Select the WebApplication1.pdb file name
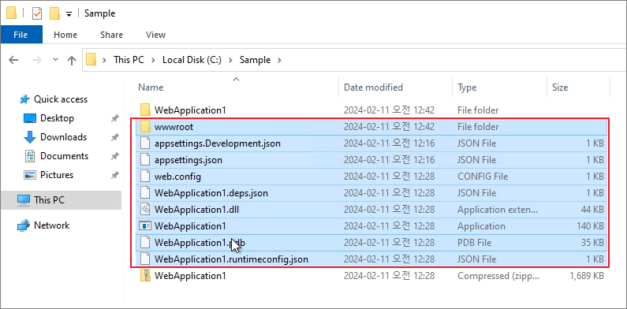Image resolution: width=627 pixels, height=309 pixels. coord(200,243)
